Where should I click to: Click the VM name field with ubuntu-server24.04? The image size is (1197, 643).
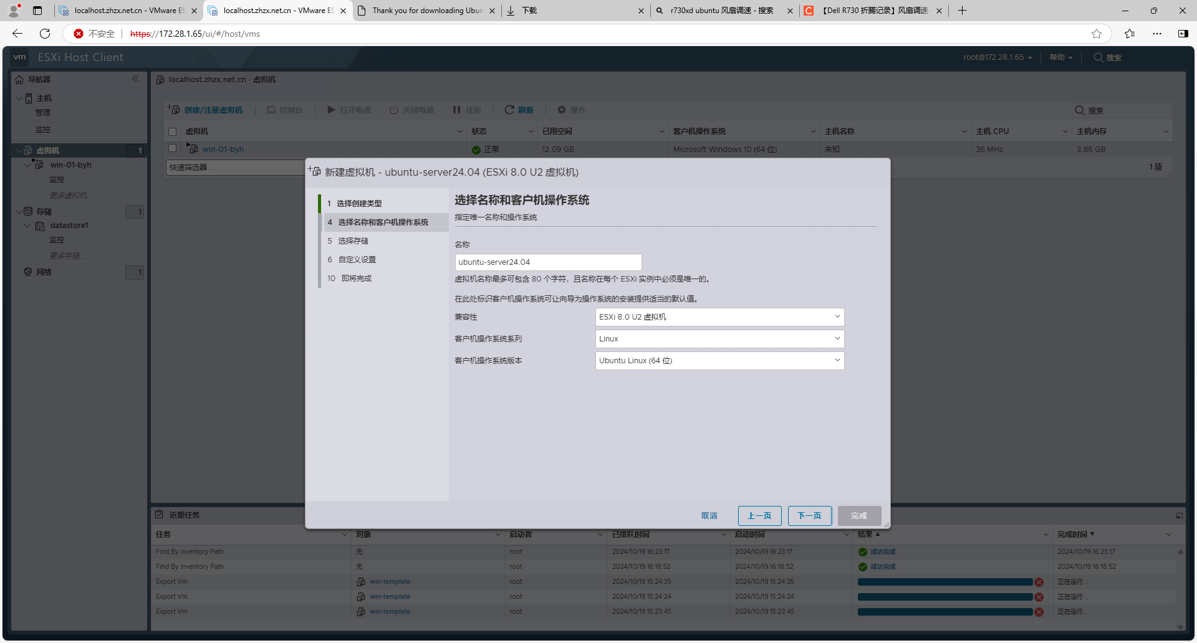[x=548, y=262]
